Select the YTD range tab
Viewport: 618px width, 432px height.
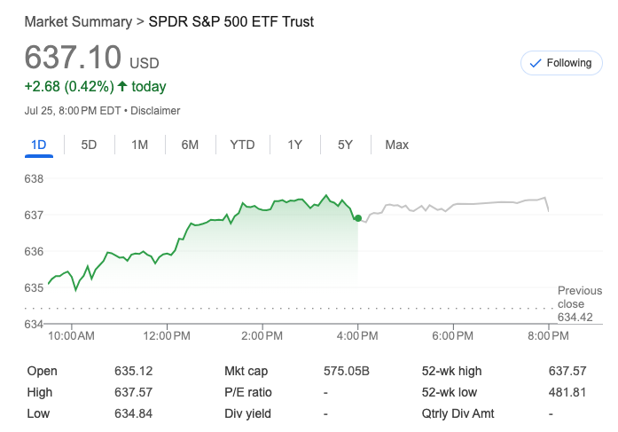coord(242,145)
